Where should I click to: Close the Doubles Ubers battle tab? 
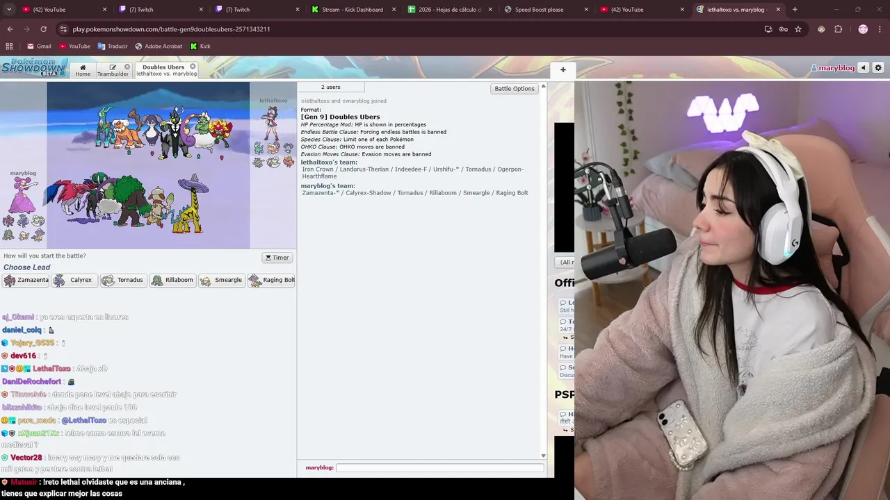tap(193, 67)
